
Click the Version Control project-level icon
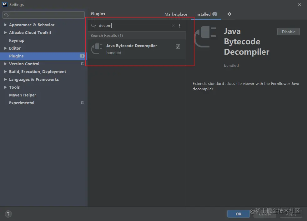tap(83, 64)
